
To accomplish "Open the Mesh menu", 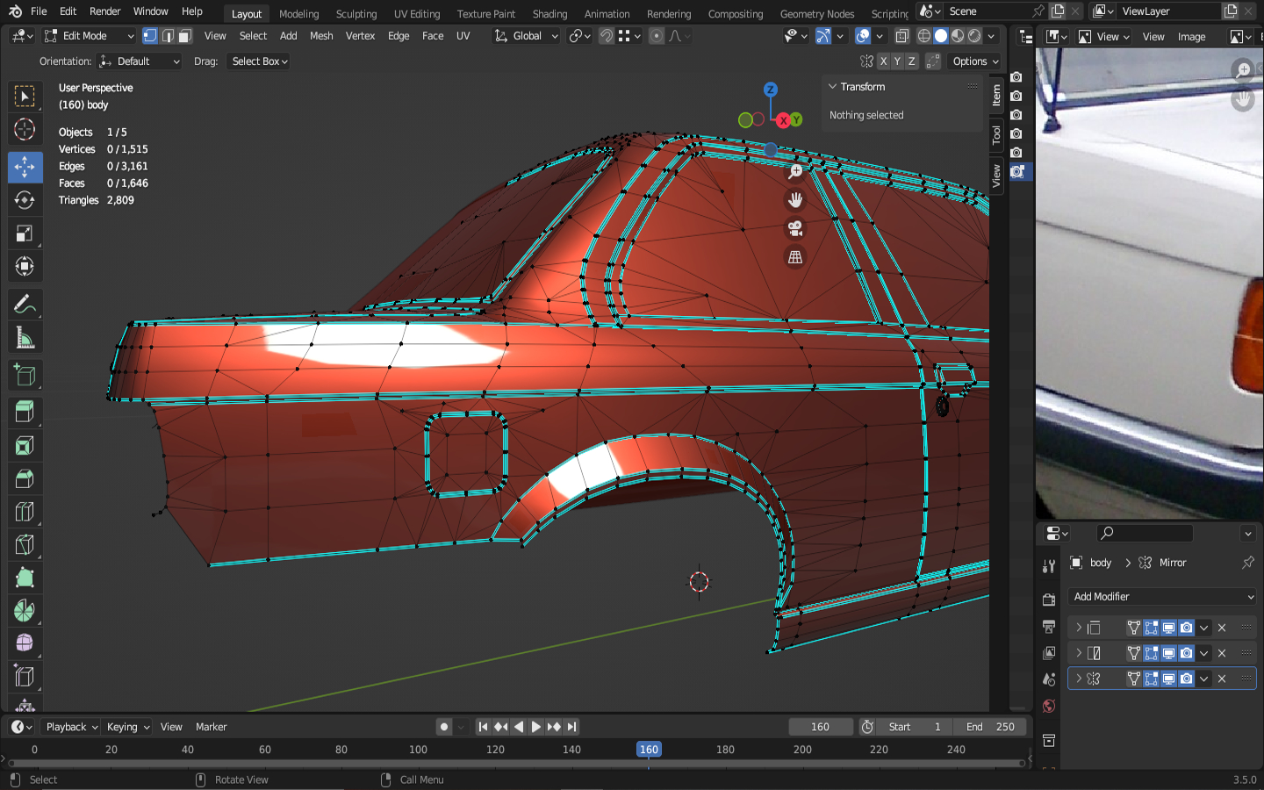I will [321, 36].
